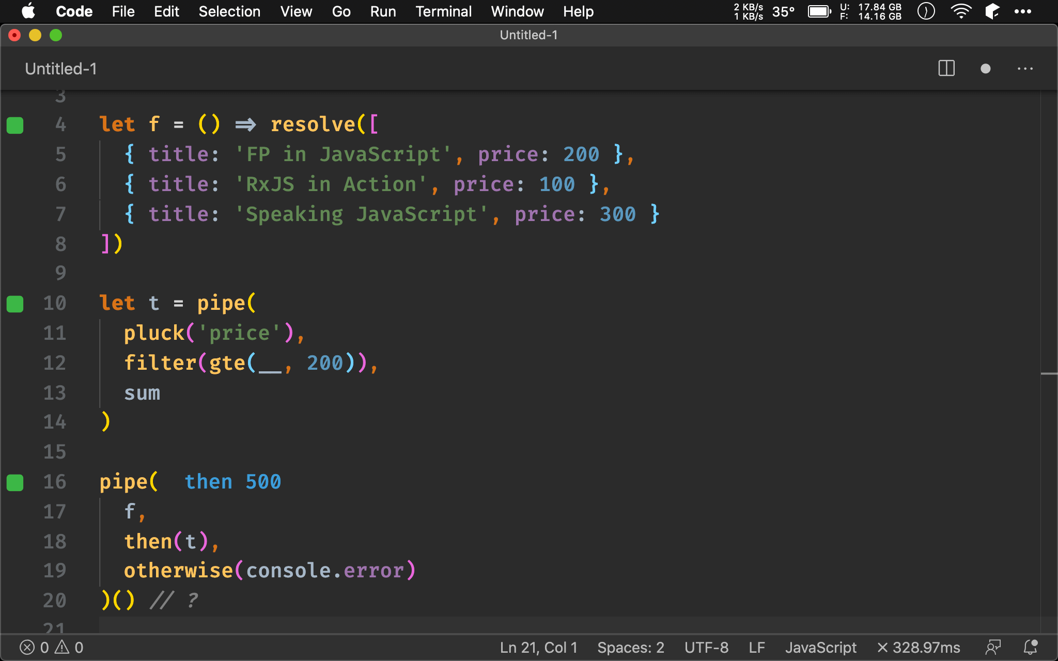The width and height of the screenshot is (1058, 661).
Task: Open the errors and warnings status indicator
Action: [x=51, y=647]
